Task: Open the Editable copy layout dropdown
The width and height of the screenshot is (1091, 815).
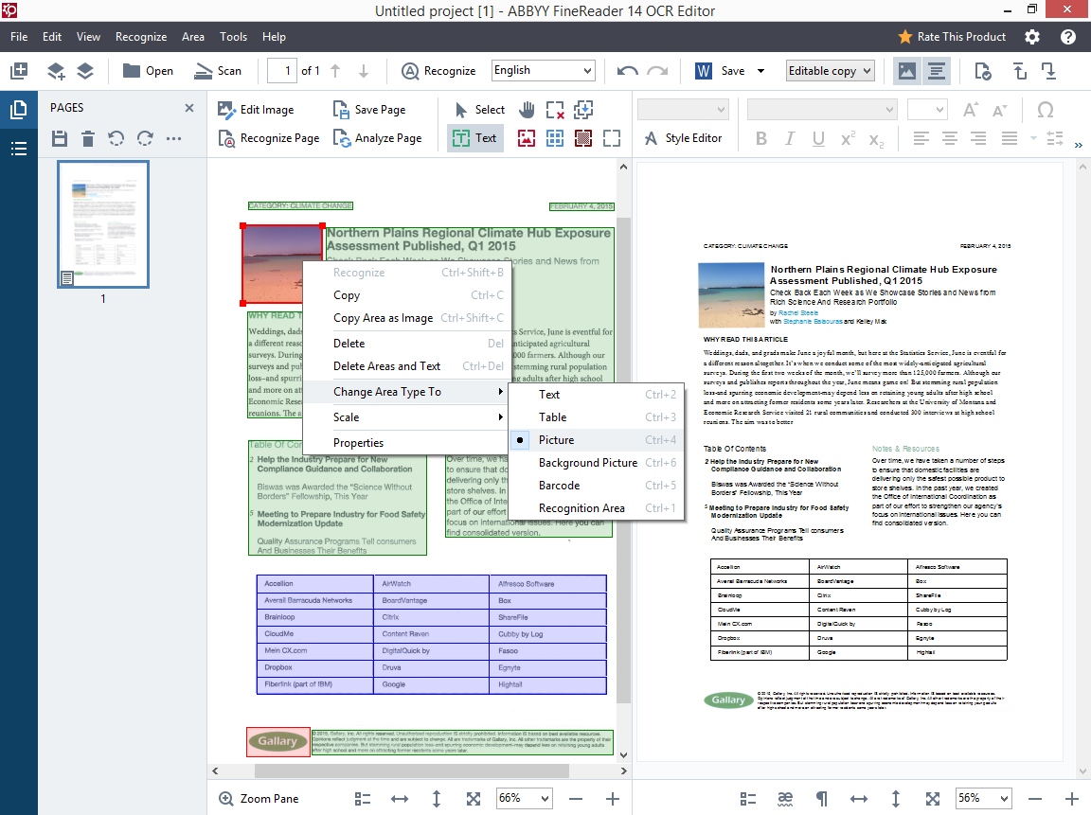Action: click(x=830, y=71)
